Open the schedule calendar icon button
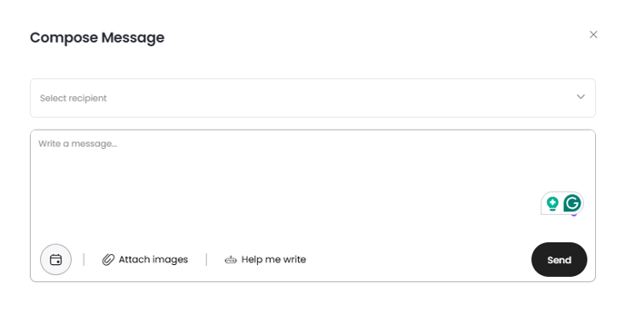This screenshot has width=625, height=334. point(55,260)
